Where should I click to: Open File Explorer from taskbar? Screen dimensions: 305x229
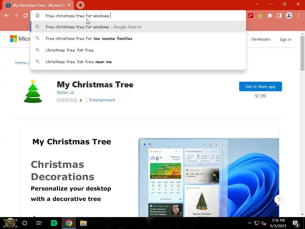point(83,223)
